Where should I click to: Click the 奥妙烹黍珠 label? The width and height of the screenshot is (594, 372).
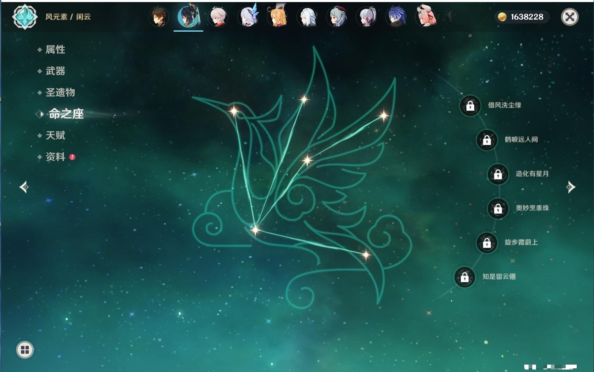tap(532, 208)
